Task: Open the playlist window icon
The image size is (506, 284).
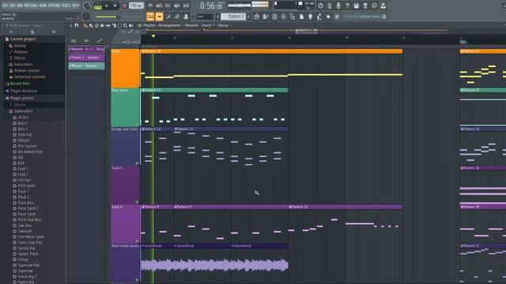Action: pyautogui.click(x=256, y=17)
